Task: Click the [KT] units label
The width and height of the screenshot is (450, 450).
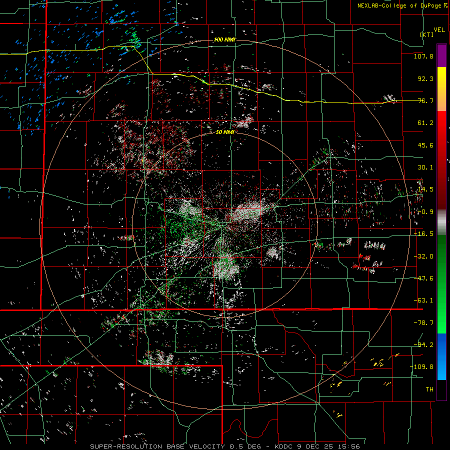Action: pyautogui.click(x=427, y=34)
